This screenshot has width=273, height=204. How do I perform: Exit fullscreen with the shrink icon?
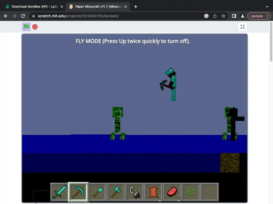coord(243,27)
